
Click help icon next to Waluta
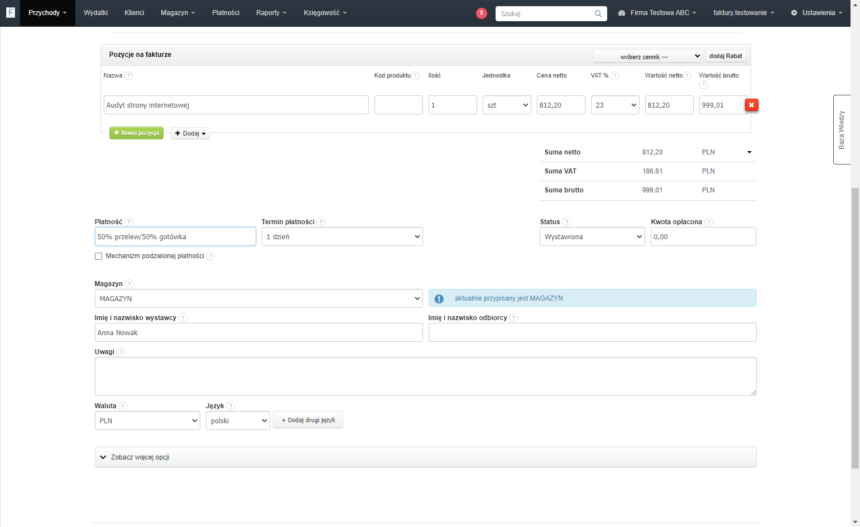coord(123,406)
